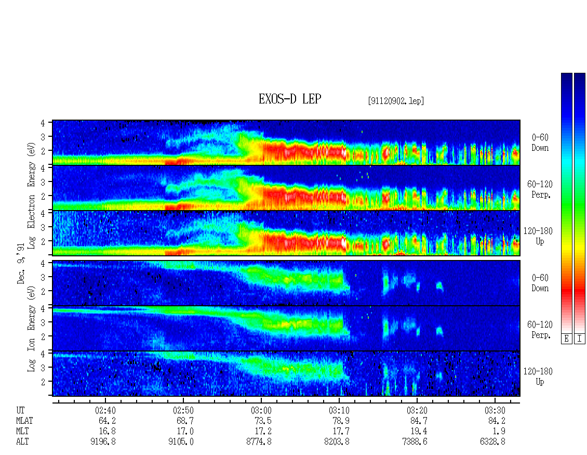Image resolution: width=587 pixels, height=455 pixels.
Task: Click the MLT value 17.2
Action: (x=263, y=431)
